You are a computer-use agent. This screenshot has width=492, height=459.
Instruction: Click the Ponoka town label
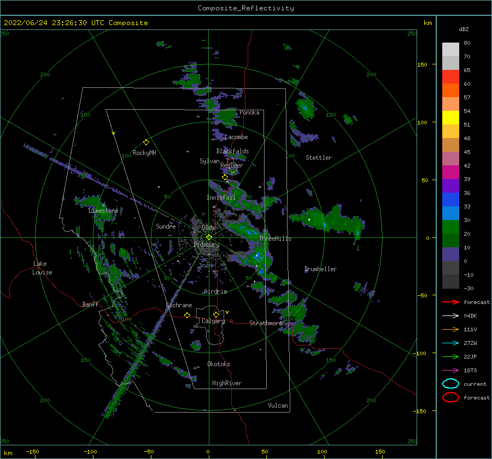[249, 112]
